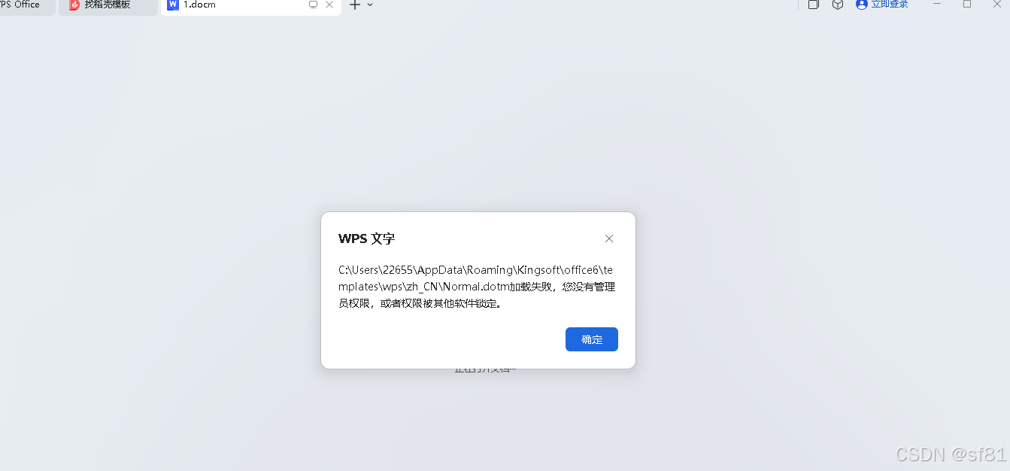Add a new tab with plus icon
The width and height of the screenshot is (1010, 471).
tap(355, 5)
